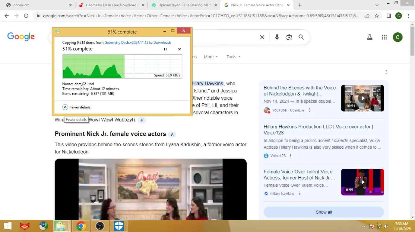Viewport: 415px width, 232px height.
Task: Open the source link chip after Wubbzy
Action: click(142, 120)
